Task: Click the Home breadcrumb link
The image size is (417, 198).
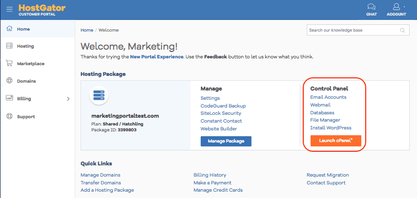Action: click(x=87, y=30)
